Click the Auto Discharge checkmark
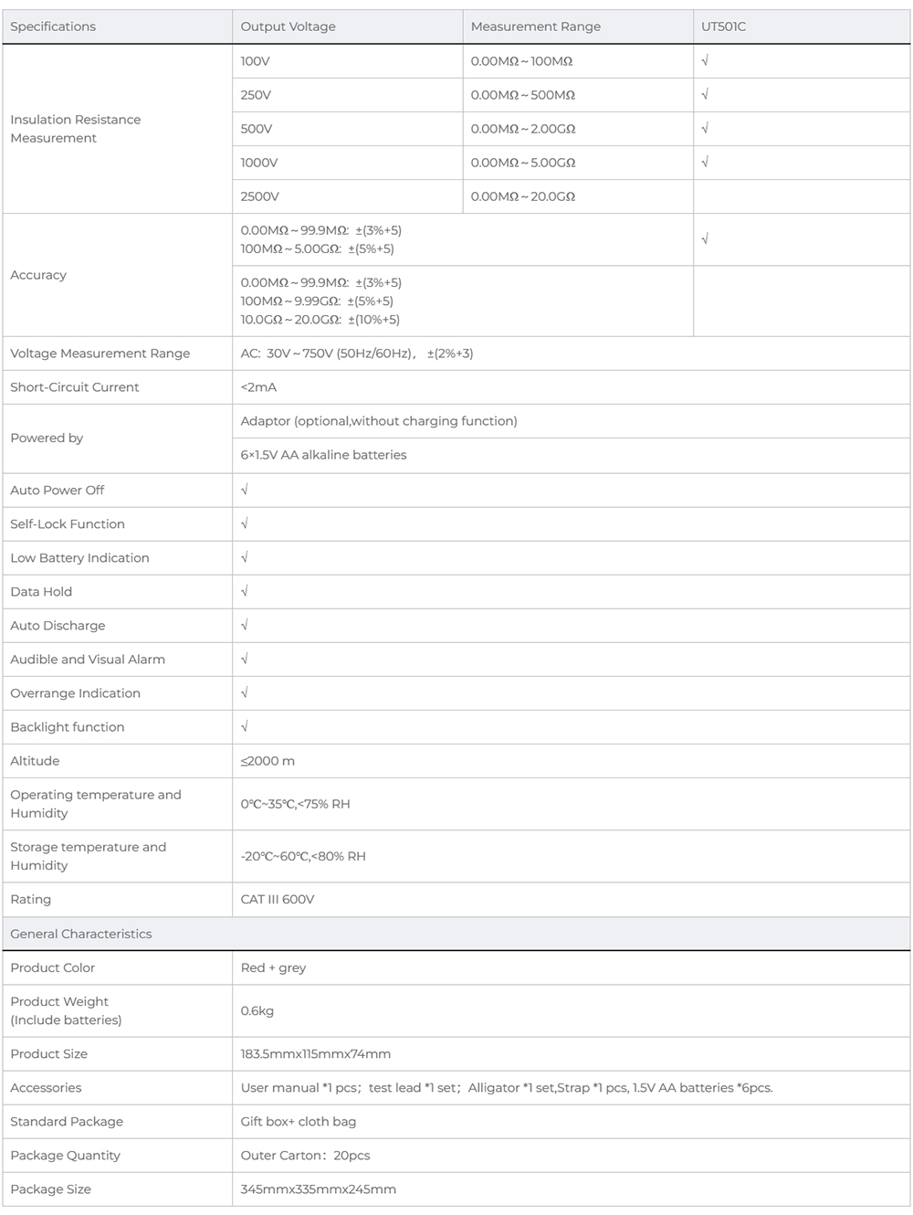This screenshot has width=913, height=1215. coord(245,626)
